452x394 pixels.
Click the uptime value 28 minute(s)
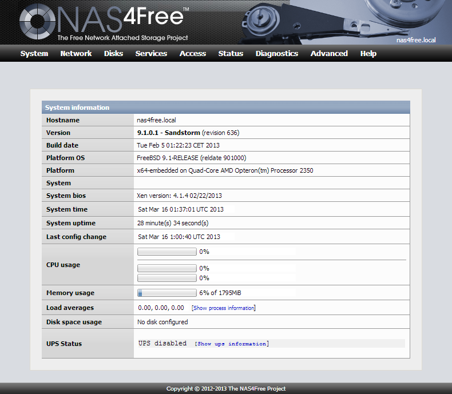pyautogui.click(x=173, y=223)
